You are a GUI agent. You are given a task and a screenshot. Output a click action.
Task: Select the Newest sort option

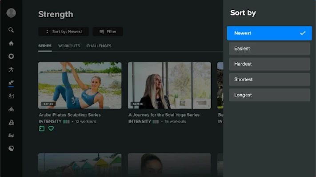click(269, 33)
